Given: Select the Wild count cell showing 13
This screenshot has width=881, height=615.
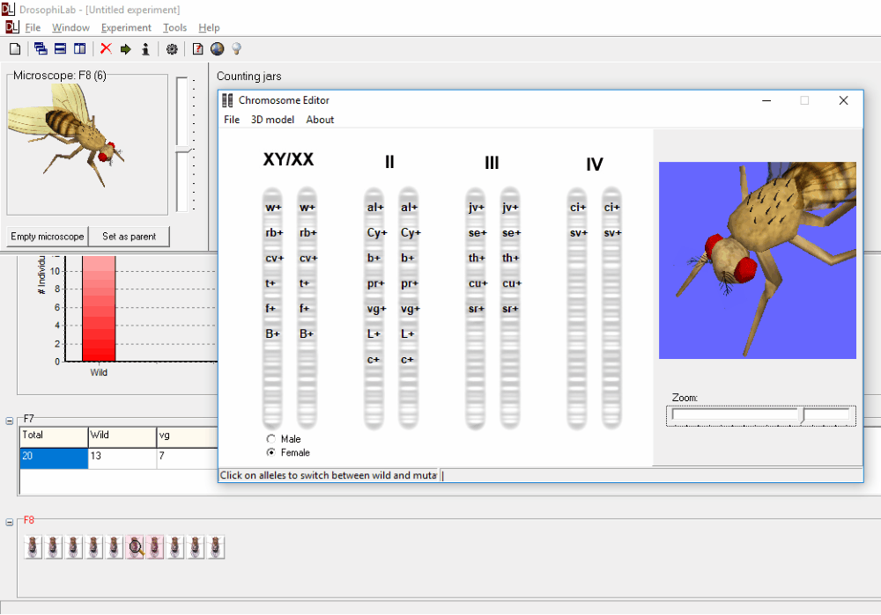Looking at the screenshot, I should point(122,458).
